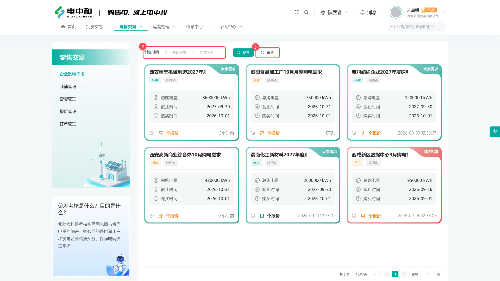The image size is (500, 281).
Task: Select 企业购电需求 in the sidebar
Action: (72, 74)
